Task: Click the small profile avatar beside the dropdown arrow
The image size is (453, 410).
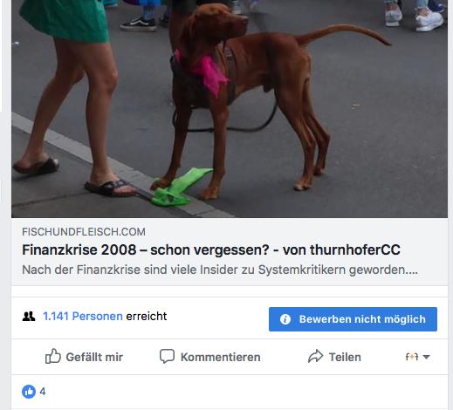Action: (412, 357)
